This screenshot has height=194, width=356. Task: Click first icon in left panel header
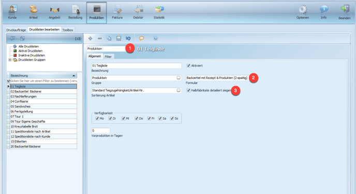[13, 39]
